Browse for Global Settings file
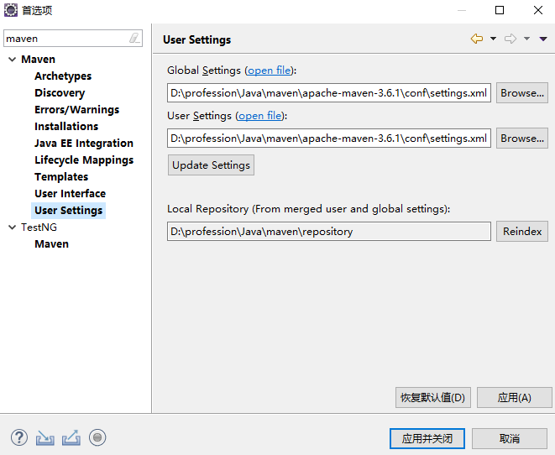 522,93
